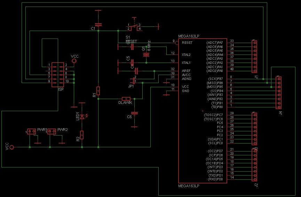Click the (TOSC1)PC6 pin label
The height and width of the screenshot is (197, 301).
[213, 119]
